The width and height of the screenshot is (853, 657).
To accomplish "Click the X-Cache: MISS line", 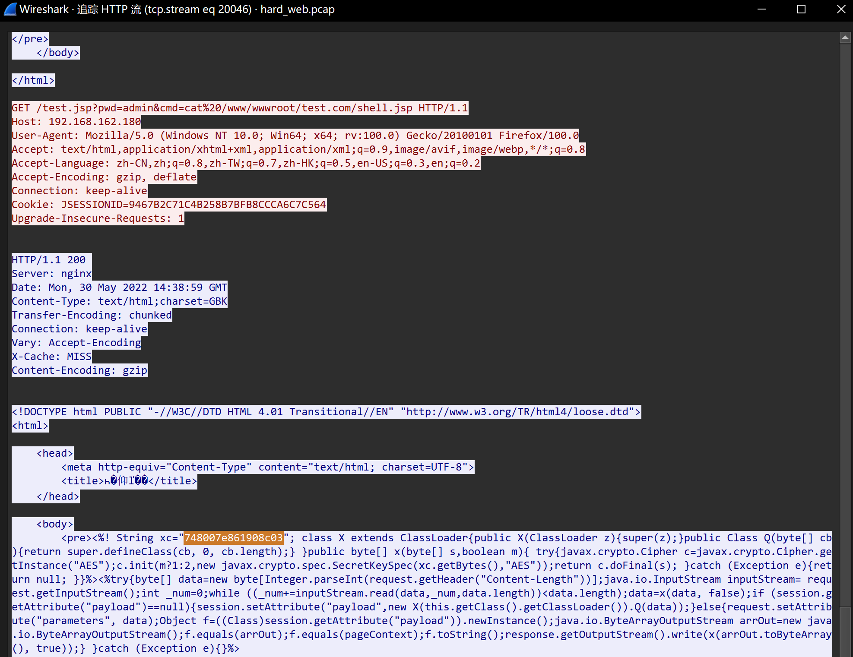I will tap(51, 357).
